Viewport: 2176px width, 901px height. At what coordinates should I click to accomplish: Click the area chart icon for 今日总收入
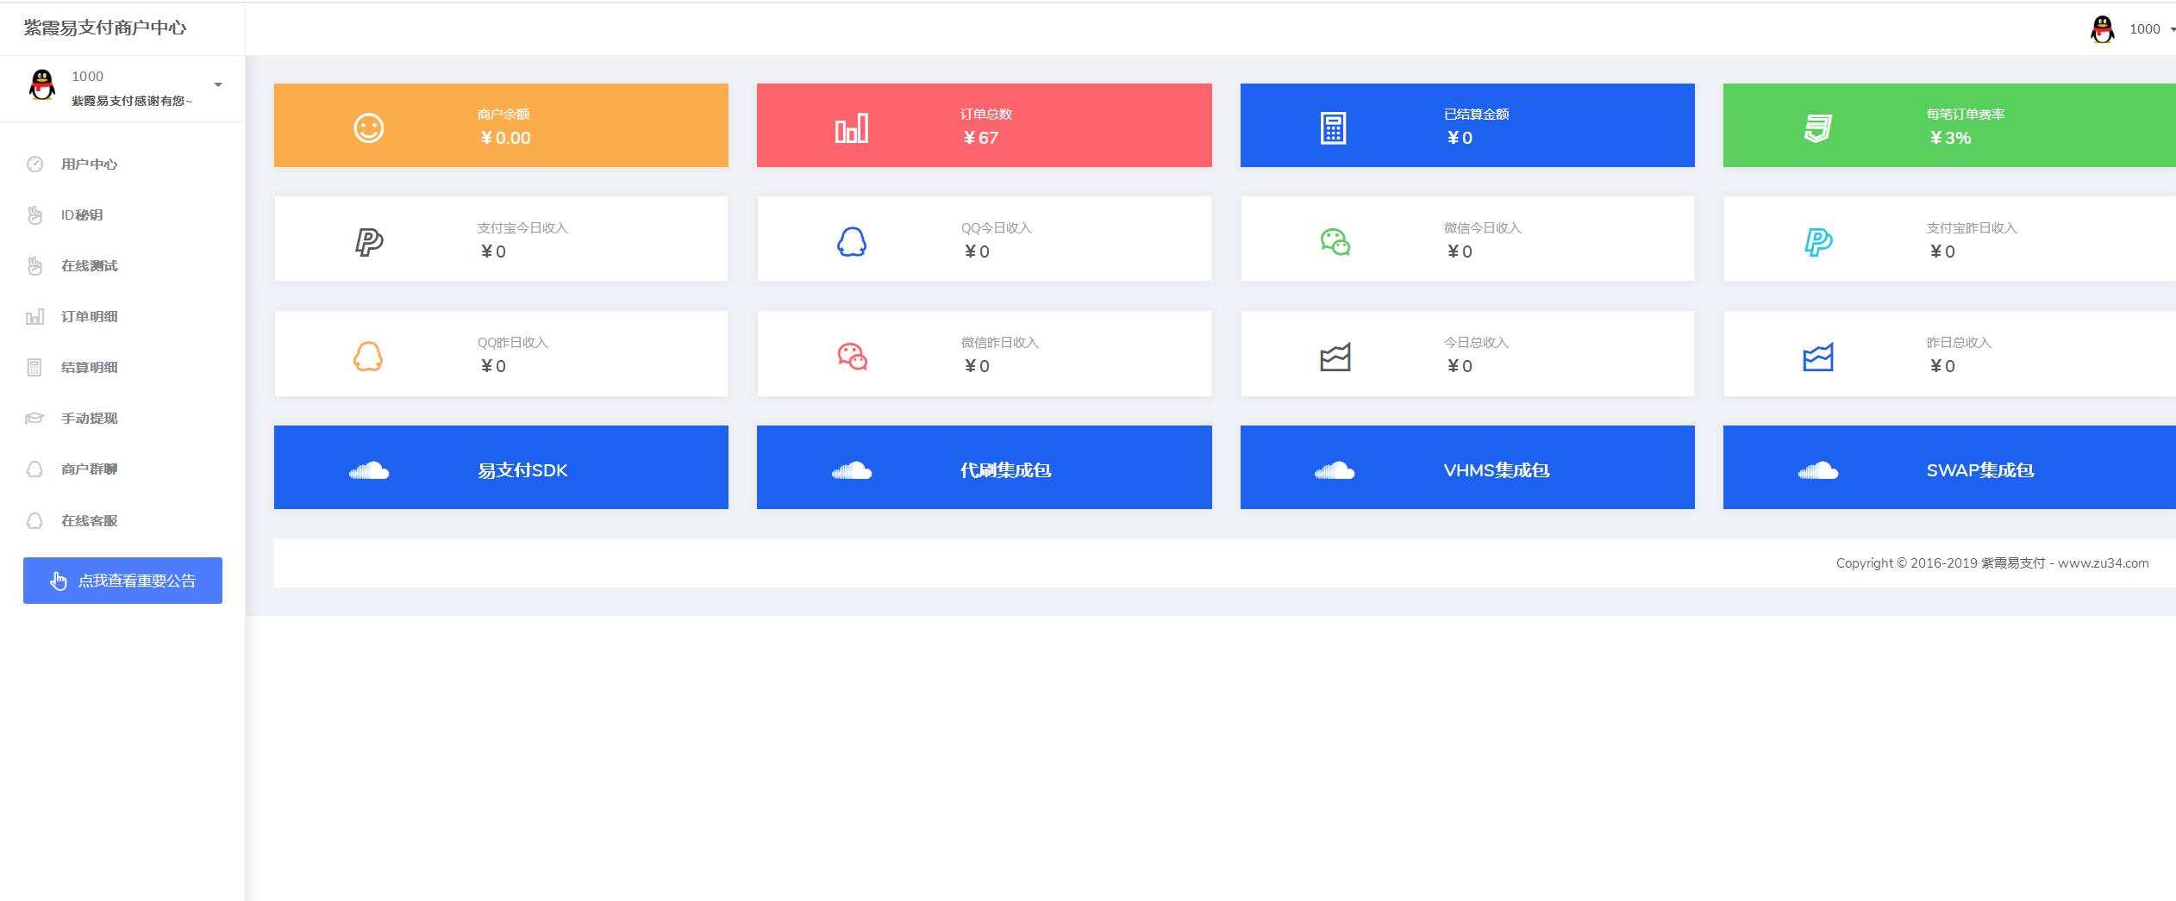[1335, 357]
